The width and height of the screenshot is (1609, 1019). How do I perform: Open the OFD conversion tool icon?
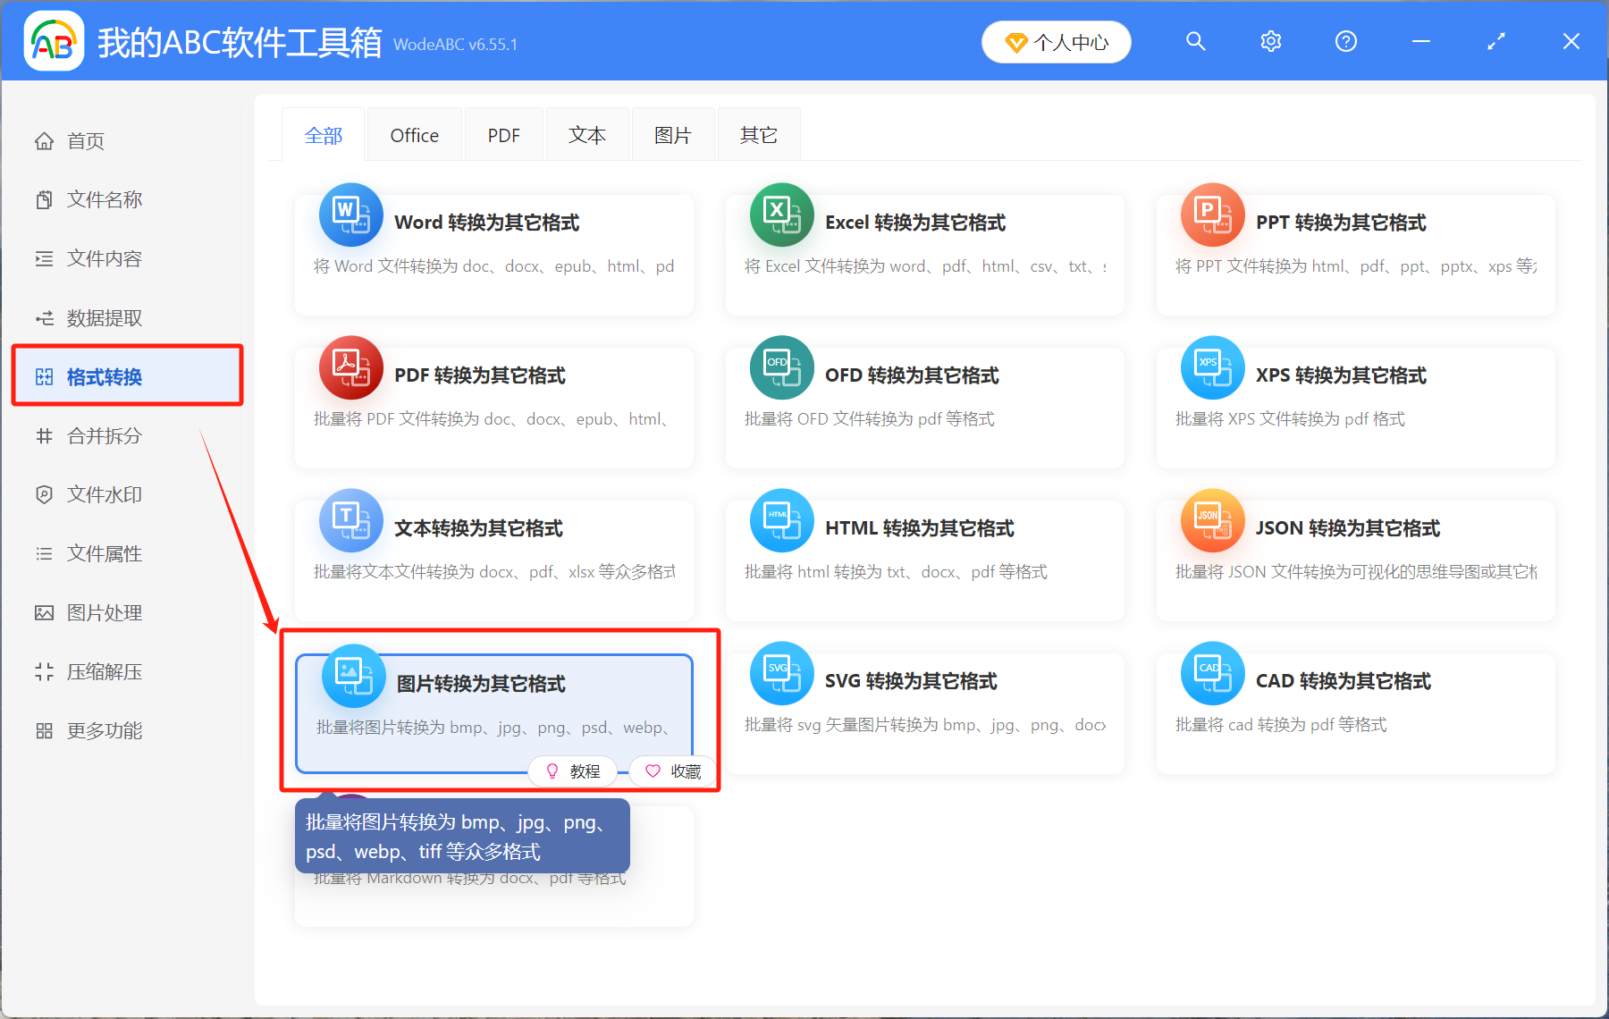(781, 367)
